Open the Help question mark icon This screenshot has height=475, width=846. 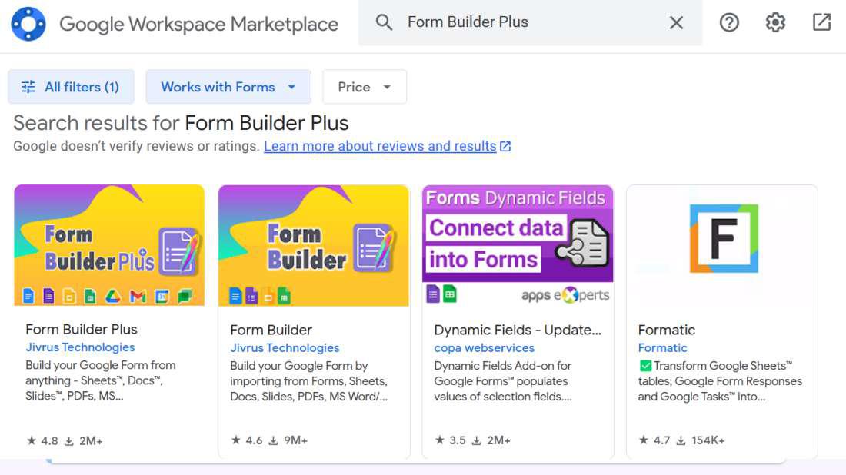point(729,23)
